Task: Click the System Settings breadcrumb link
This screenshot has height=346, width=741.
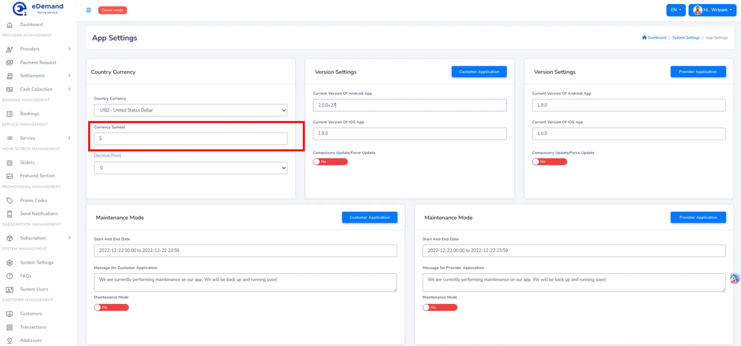Action: tap(686, 38)
